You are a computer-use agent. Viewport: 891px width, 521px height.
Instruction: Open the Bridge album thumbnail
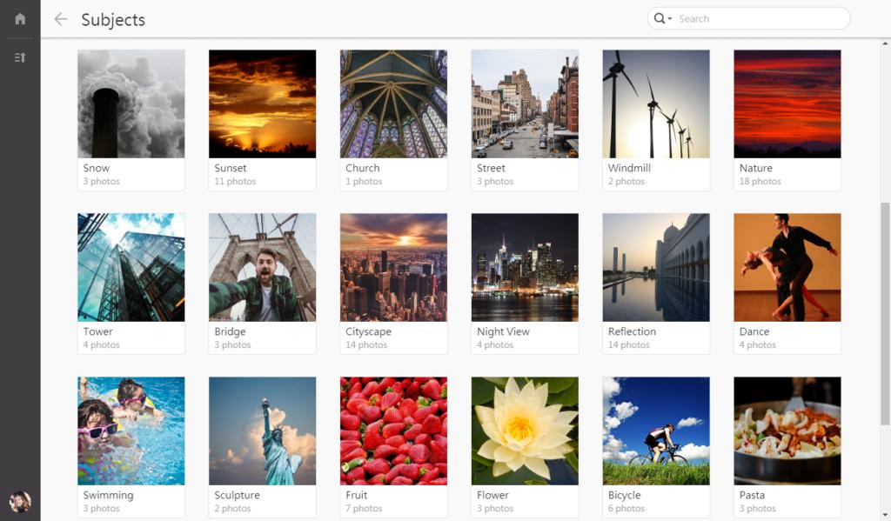pos(263,268)
